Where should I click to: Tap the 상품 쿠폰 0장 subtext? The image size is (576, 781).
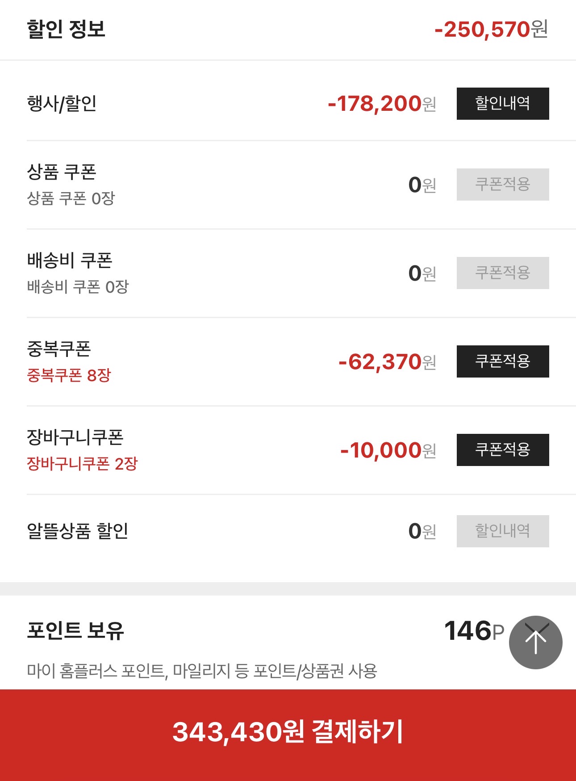coord(71,198)
